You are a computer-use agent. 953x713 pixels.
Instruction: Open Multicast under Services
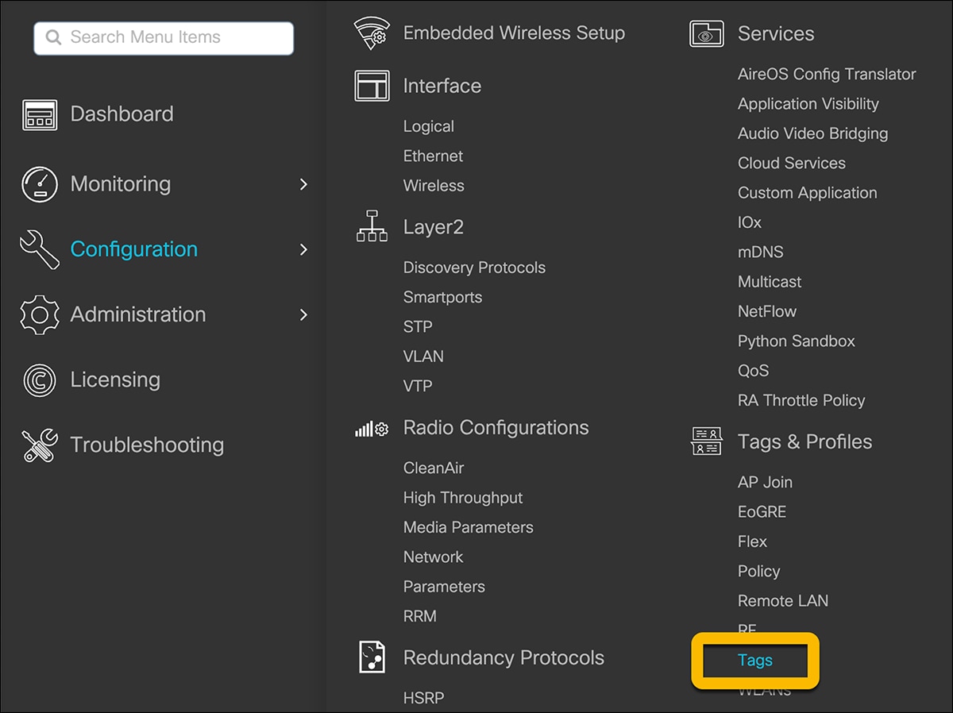[x=770, y=282]
